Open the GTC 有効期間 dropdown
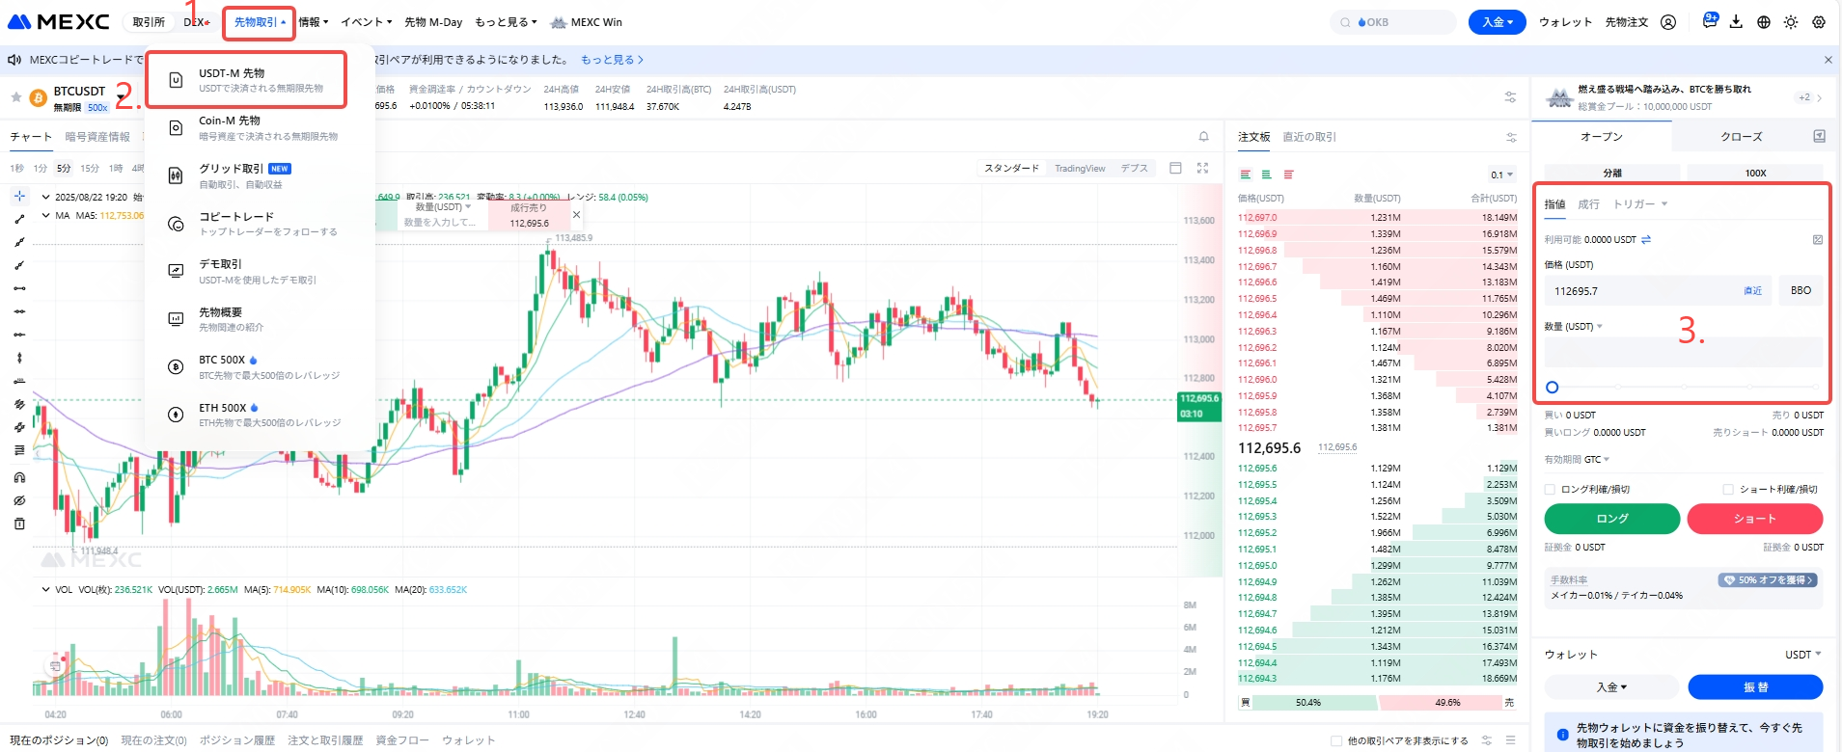This screenshot has height=752, width=1842. click(x=1596, y=460)
